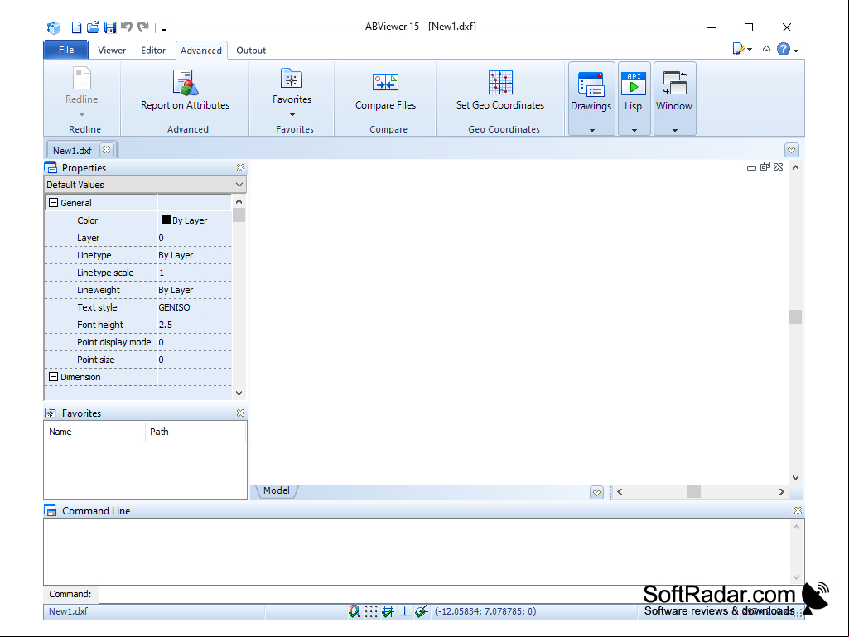Switch to the Editor tab
Image resolution: width=849 pixels, height=637 pixels.
pos(153,51)
